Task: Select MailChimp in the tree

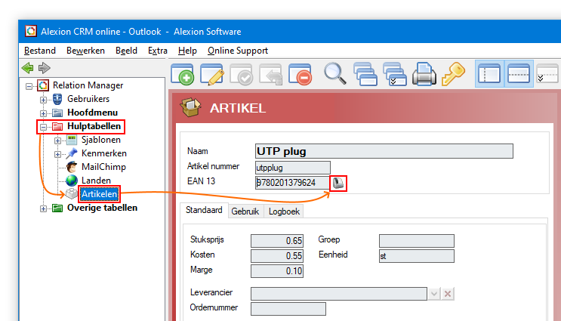Action: coord(103,167)
